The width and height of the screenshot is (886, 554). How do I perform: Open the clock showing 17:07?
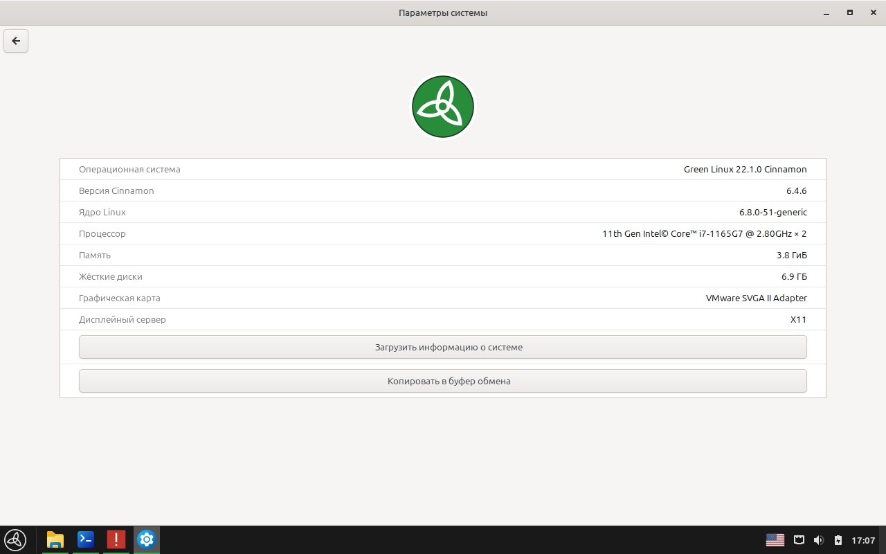(863, 540)
